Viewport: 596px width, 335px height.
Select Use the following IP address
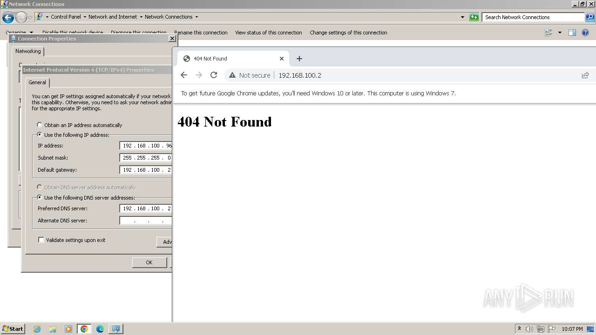coord(73,135)
